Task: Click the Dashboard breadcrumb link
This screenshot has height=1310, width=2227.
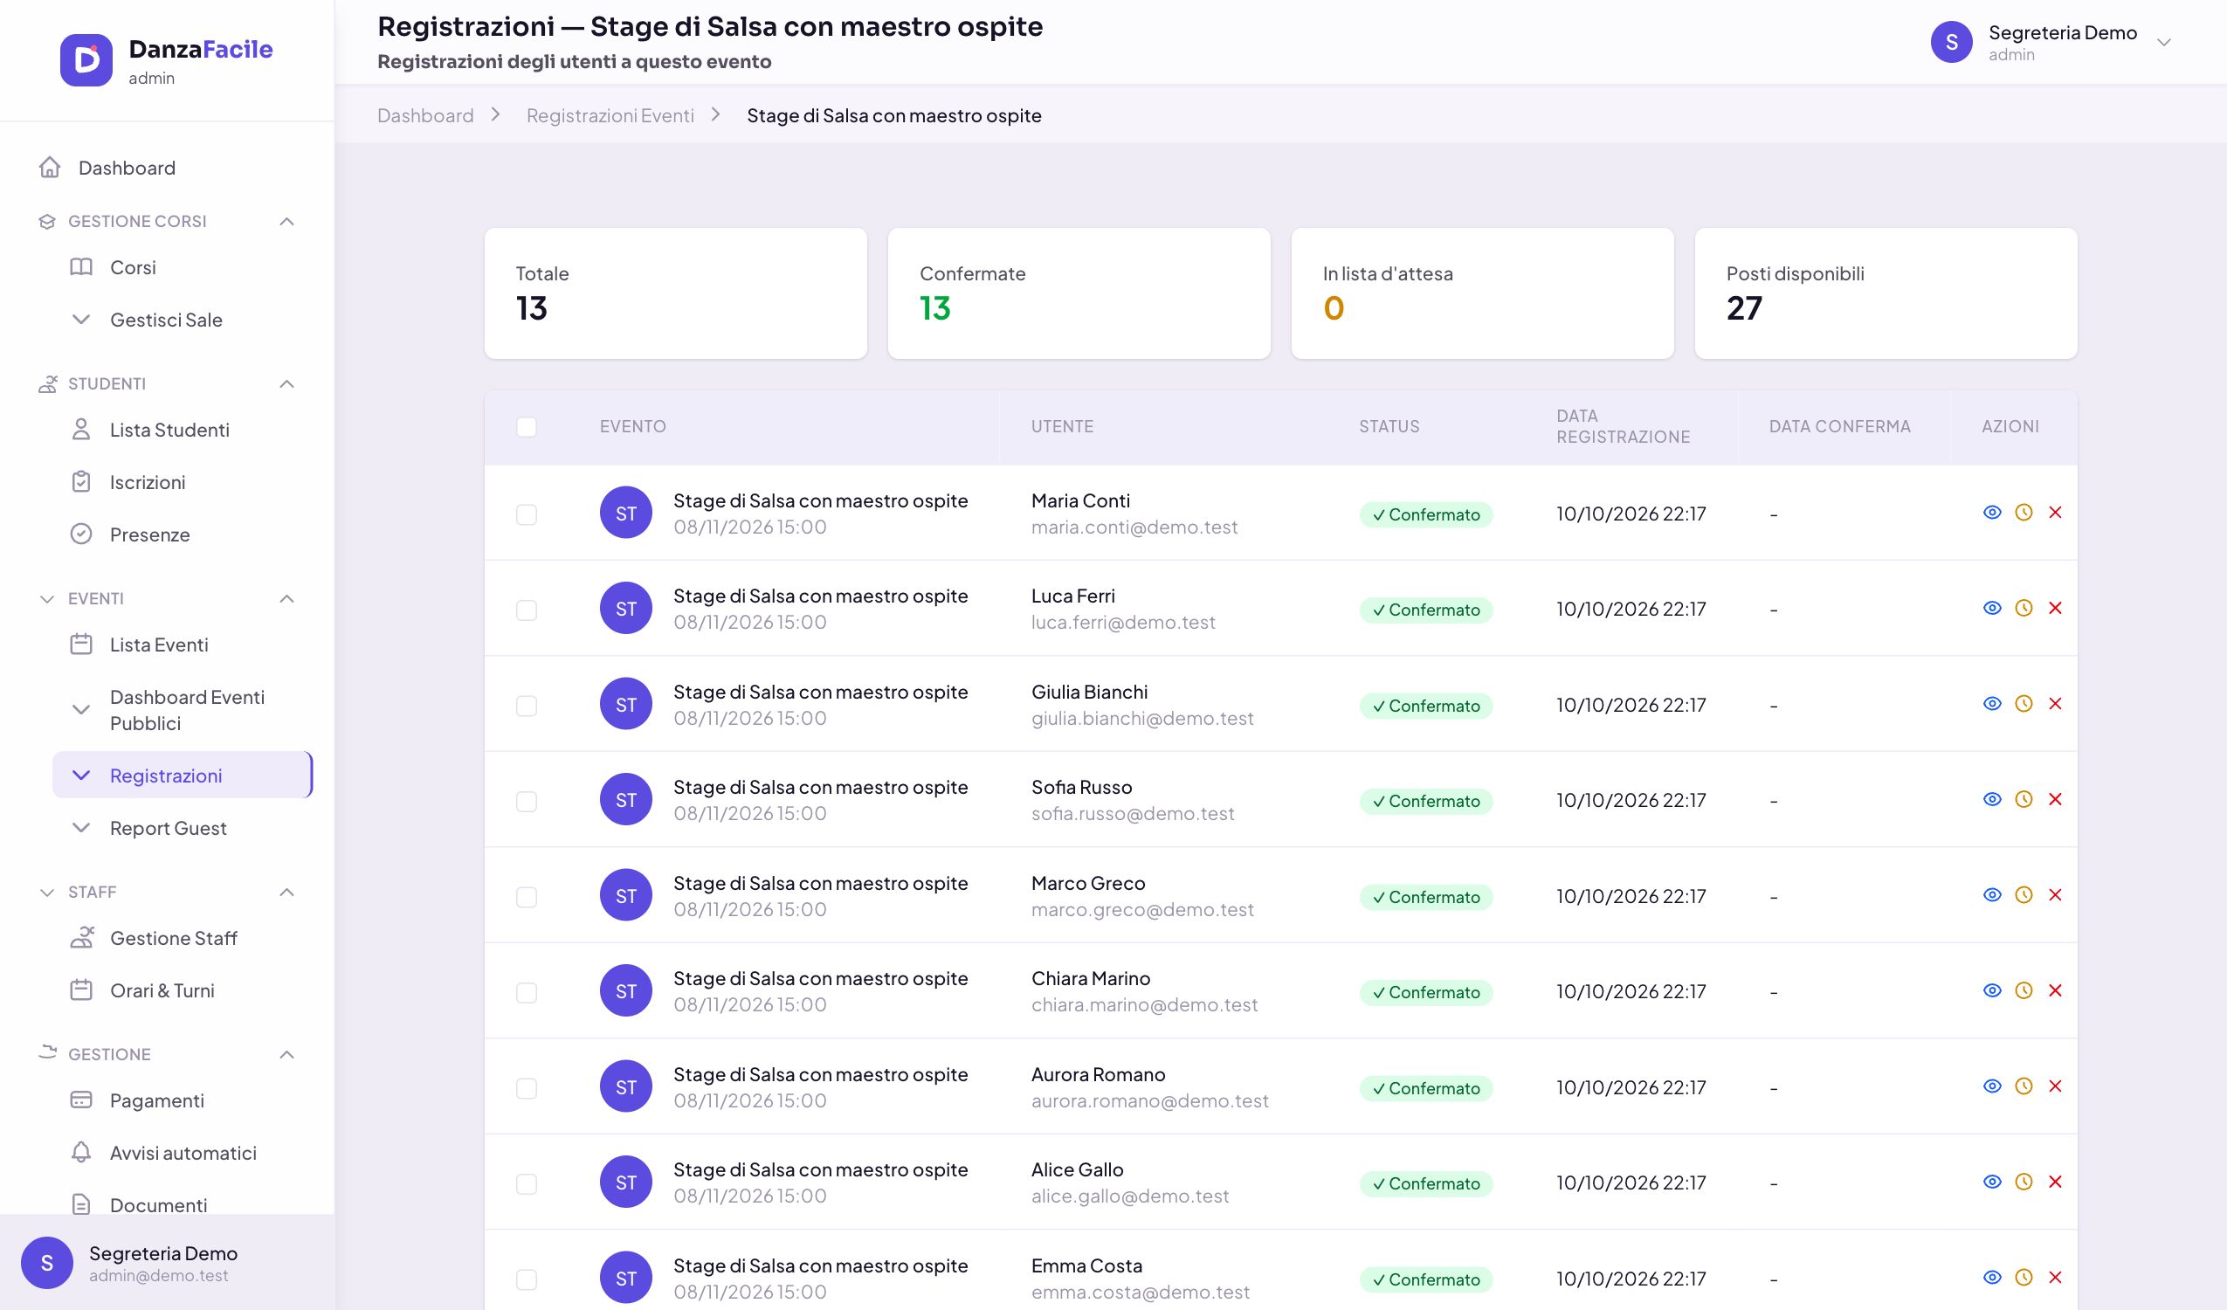Action: (425, 116)
